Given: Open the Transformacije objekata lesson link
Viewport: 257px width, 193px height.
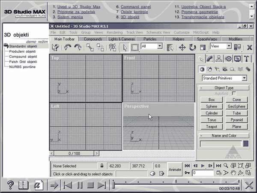Looking at the screenshot, I should (203, 17).
